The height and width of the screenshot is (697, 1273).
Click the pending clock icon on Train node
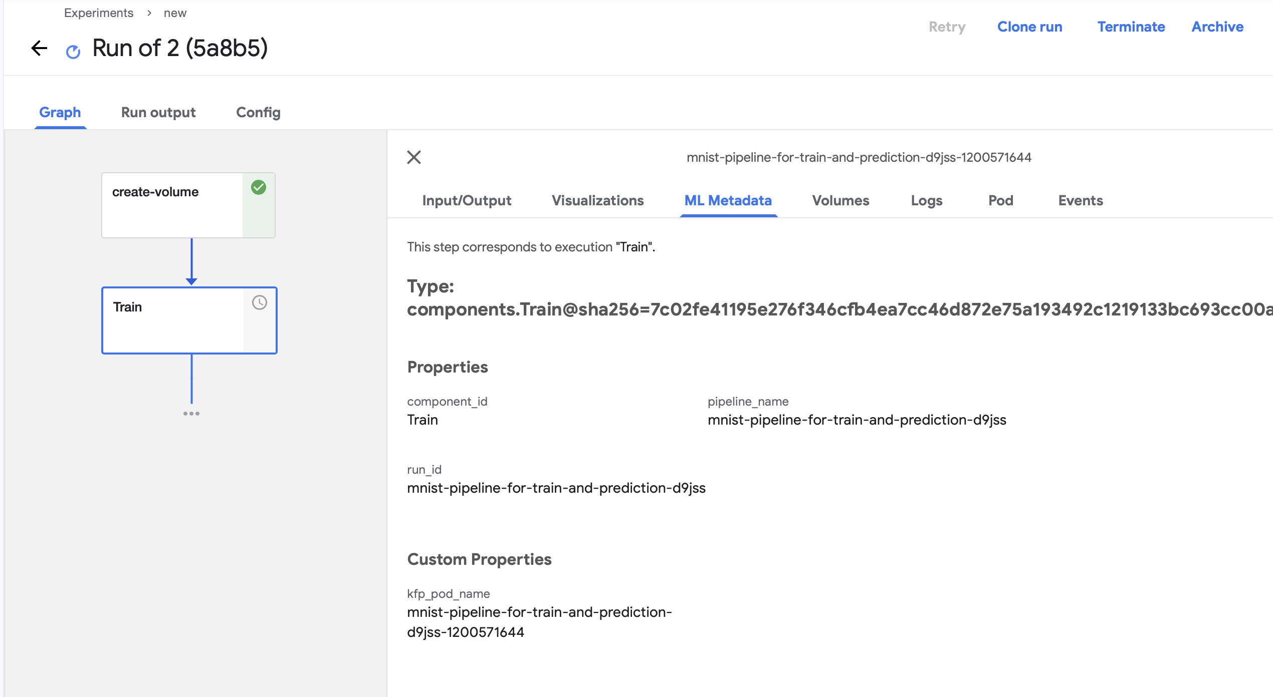pyautogui.click(x=260, y=302)
